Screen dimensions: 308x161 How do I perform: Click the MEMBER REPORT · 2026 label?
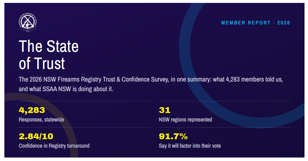tap(256, 23)
